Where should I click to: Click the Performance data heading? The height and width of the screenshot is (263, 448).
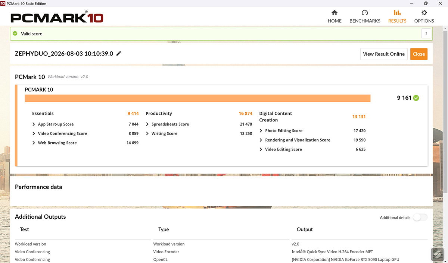tap(38, 187)
